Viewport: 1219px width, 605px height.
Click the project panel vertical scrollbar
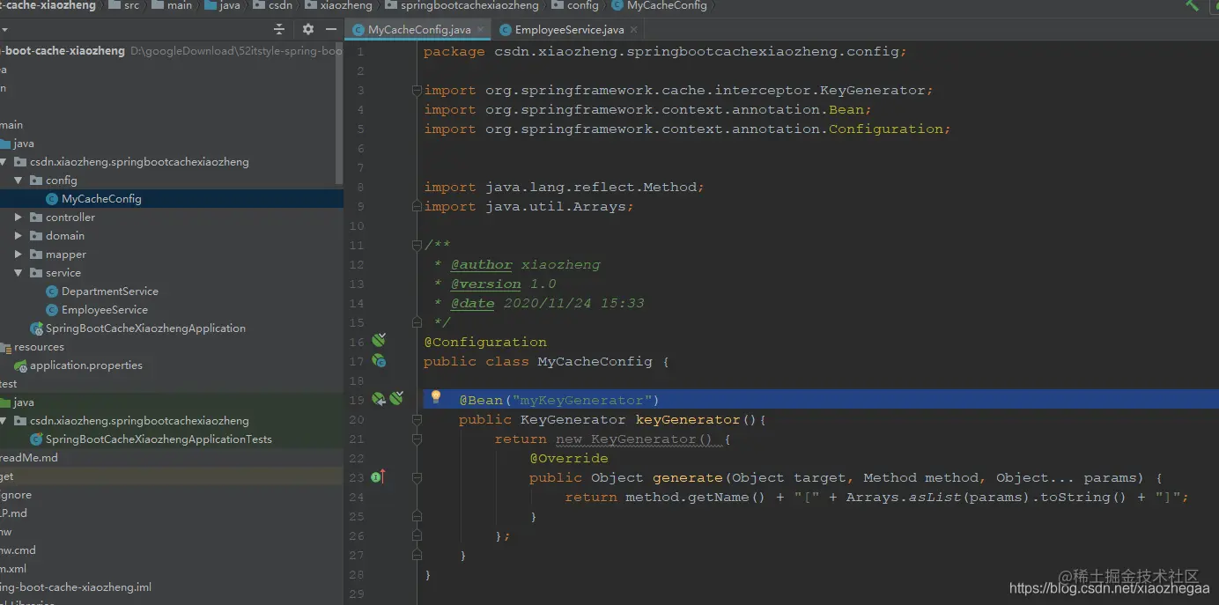[340, 113]
